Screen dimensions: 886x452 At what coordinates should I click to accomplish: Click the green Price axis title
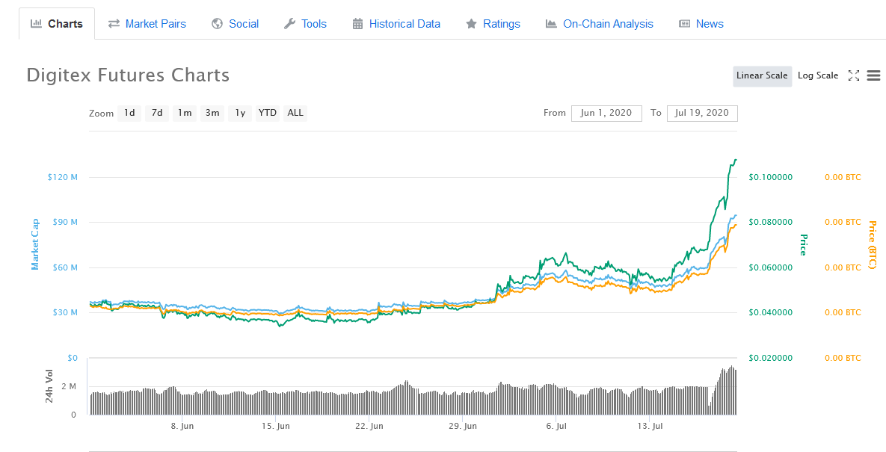click(804, 244)
